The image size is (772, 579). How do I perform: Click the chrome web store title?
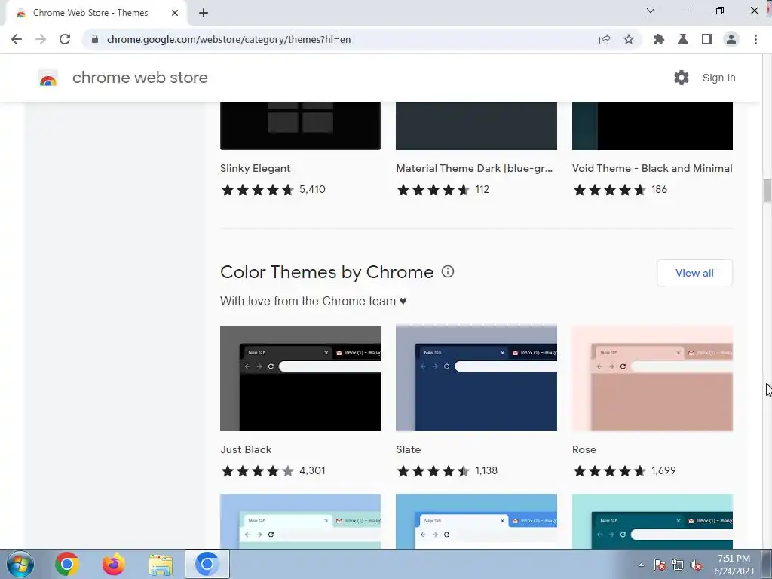(139, 78)
